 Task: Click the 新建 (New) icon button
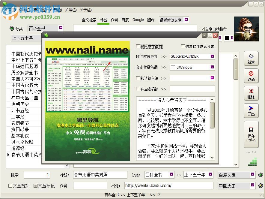point(251,56)
